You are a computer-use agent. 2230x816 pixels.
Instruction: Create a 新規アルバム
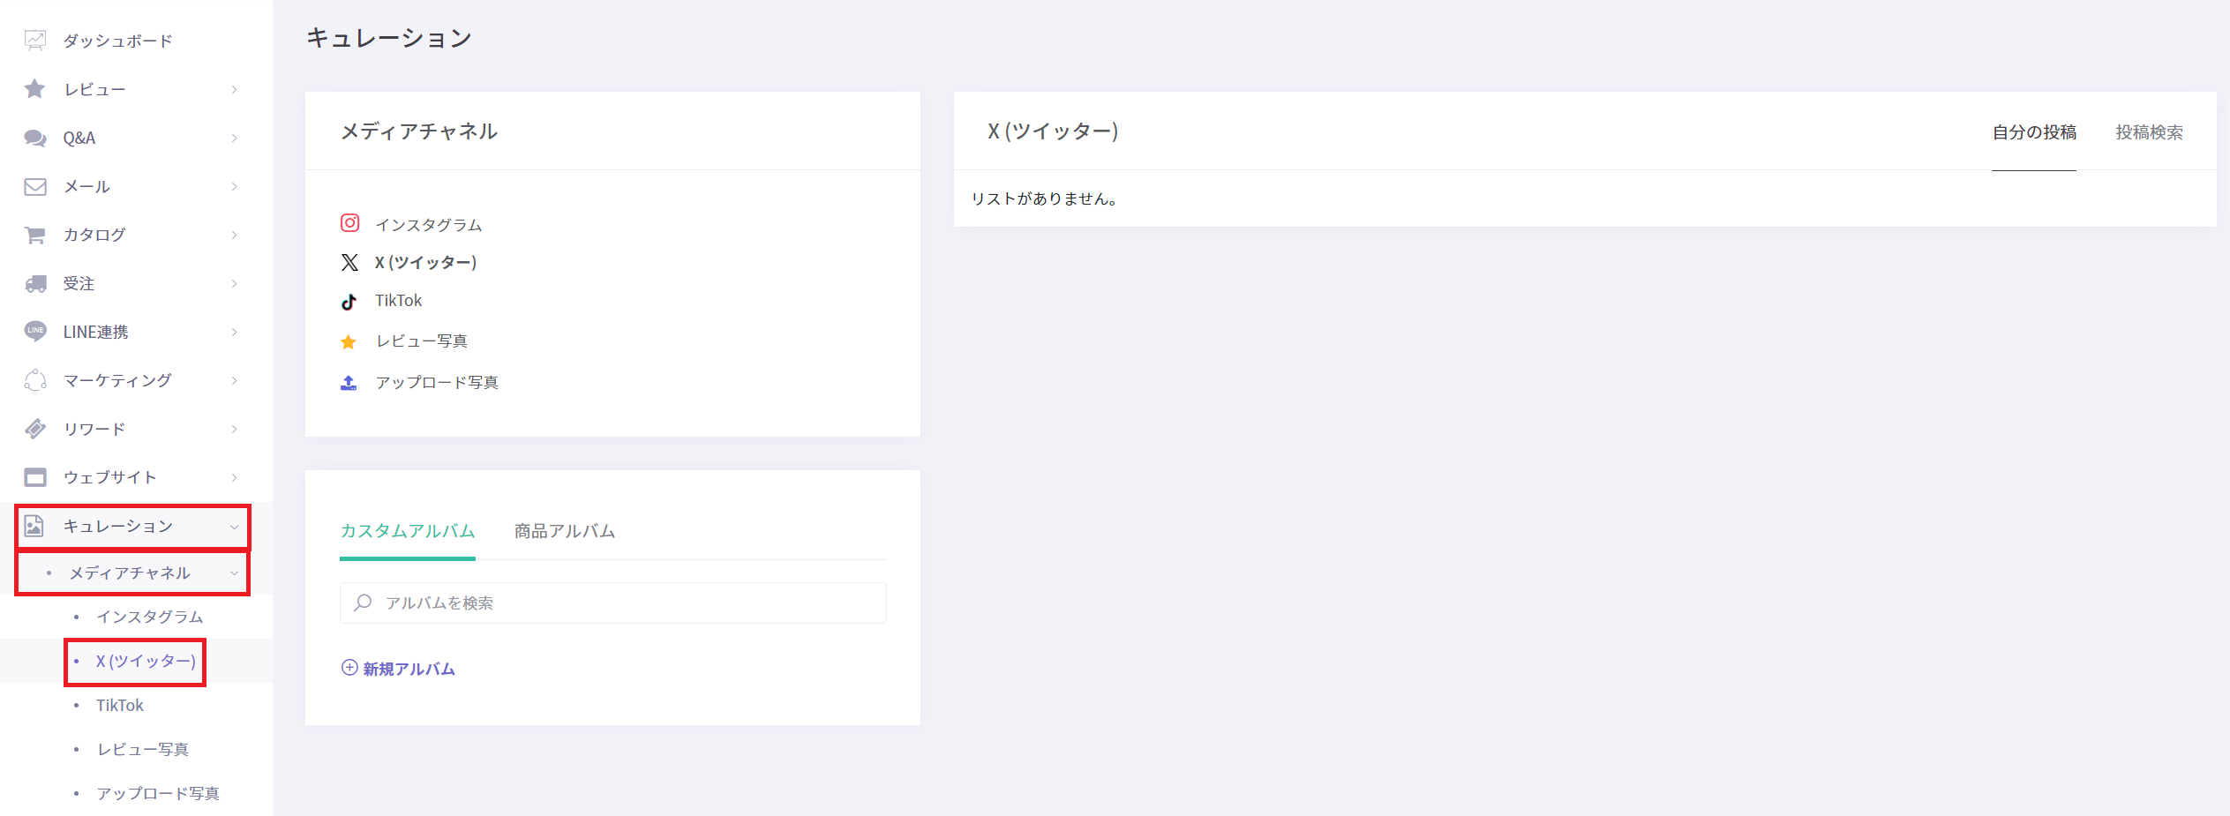coord(399,669)
